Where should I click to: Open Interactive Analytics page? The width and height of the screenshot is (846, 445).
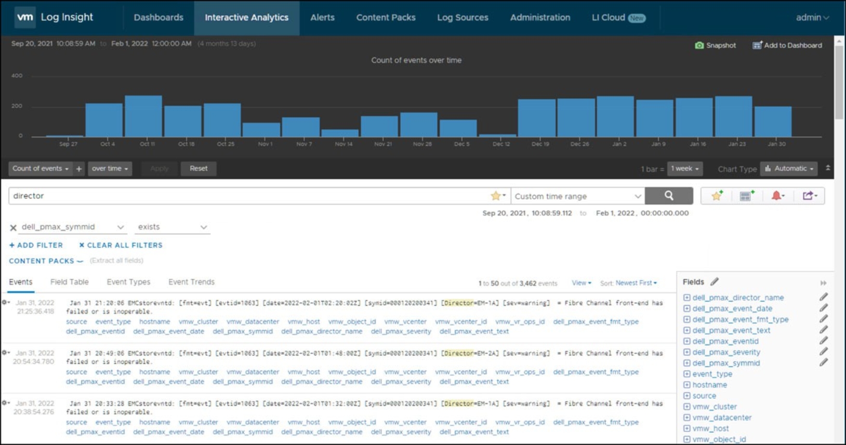[x=246, y=18]
